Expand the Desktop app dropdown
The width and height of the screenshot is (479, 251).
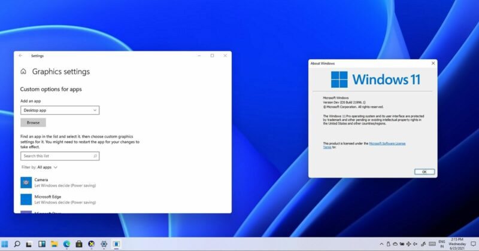click(60, 110)
